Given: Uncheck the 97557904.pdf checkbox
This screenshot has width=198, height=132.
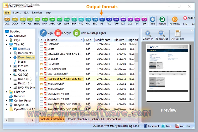Looking at the screenshot, I should (x=41, y=84).
